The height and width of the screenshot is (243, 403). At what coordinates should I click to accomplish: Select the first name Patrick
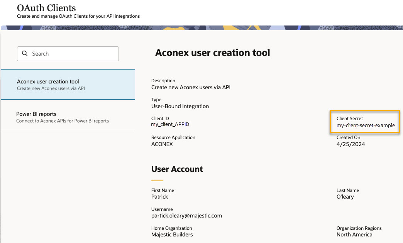pyautogui.click(x=159, y=197)
